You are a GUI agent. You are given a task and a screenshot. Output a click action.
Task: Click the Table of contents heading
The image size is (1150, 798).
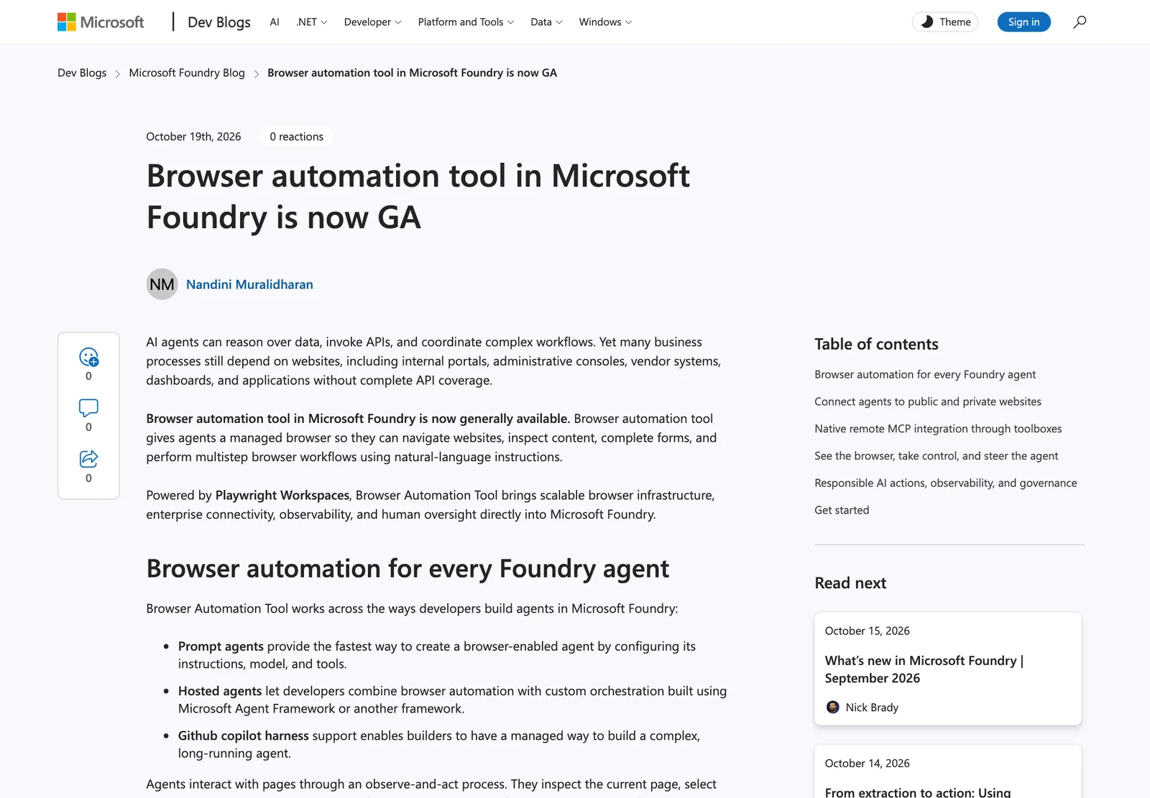(876, 344)
